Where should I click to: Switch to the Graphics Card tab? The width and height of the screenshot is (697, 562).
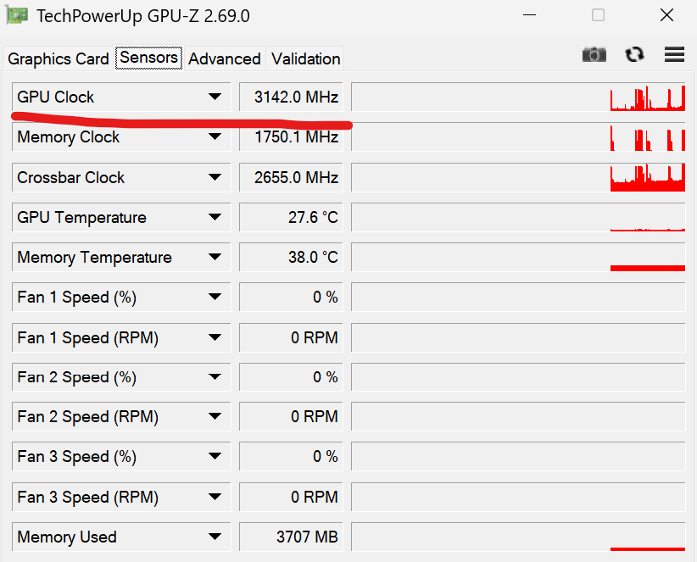pyautogui.click(x=59, y=58)
